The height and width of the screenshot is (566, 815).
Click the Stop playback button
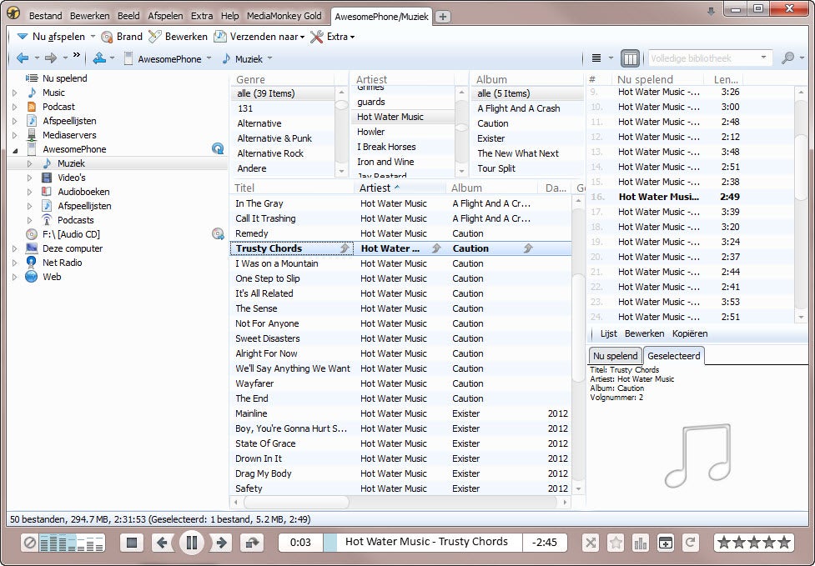(x=131, y=543)
